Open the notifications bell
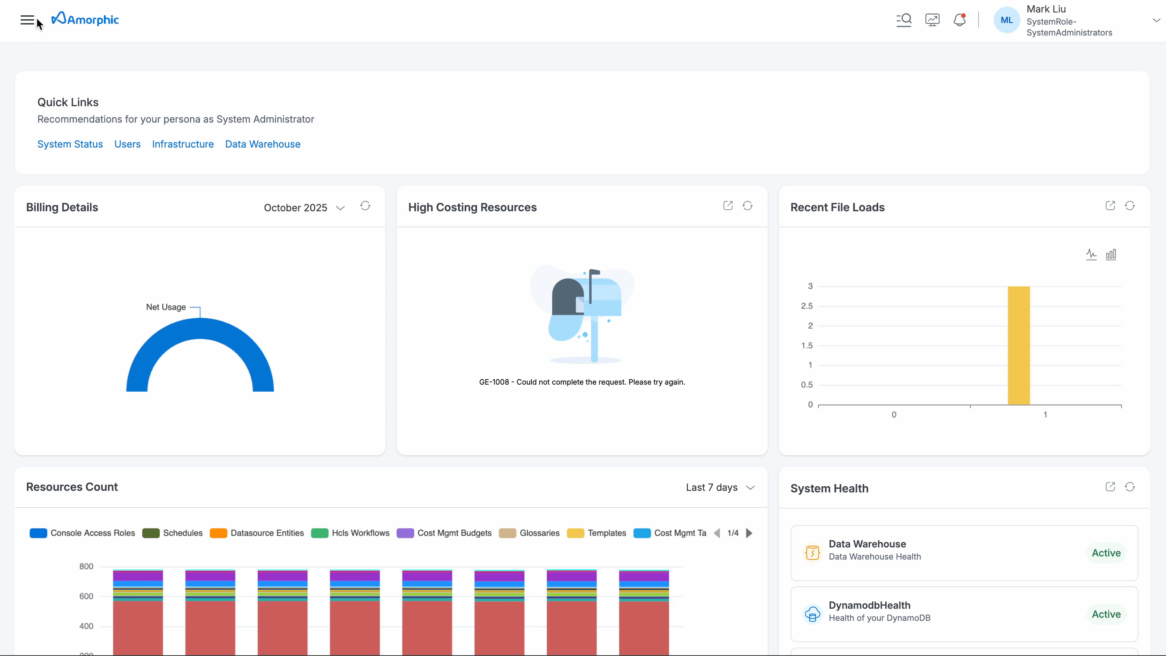Image resolution: width=1166 pixels, height=656 pixels. point(959,20)
